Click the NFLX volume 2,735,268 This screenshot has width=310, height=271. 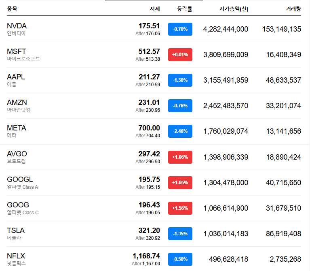[x=285, y=260]
